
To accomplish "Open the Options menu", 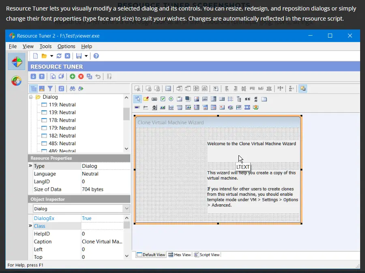I will 66,47.
